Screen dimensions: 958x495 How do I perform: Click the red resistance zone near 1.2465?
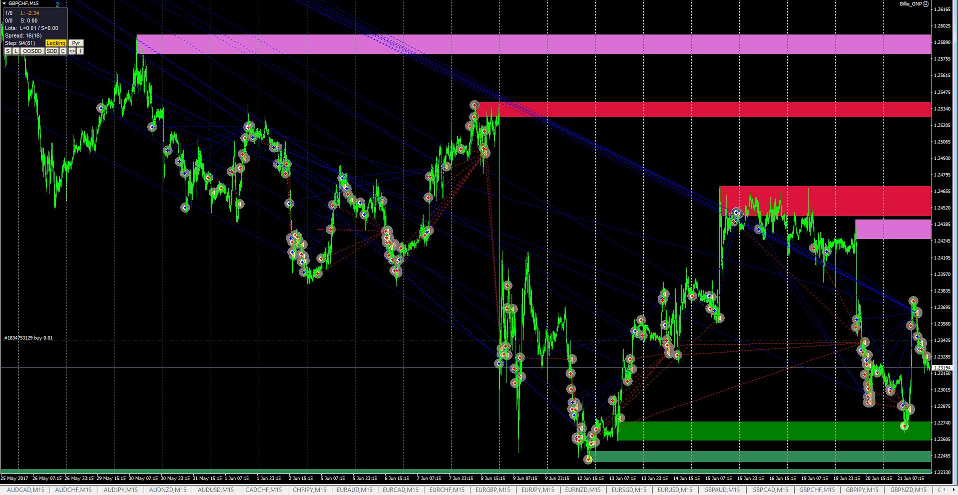[x=825, y=201]
